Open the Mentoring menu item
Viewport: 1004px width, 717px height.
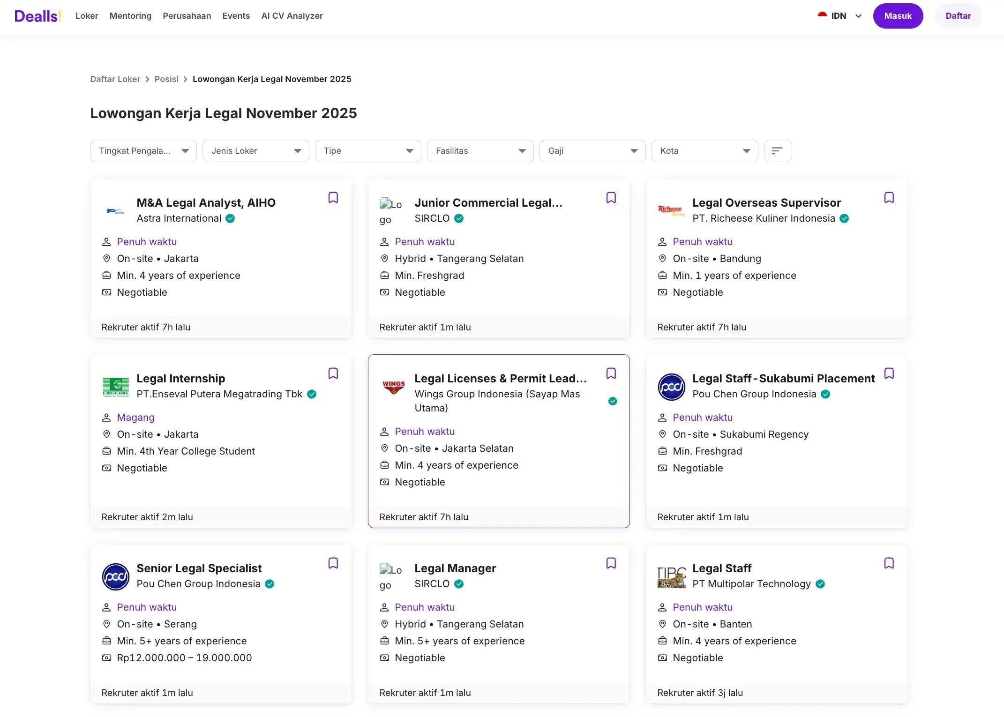pos(130,16)
